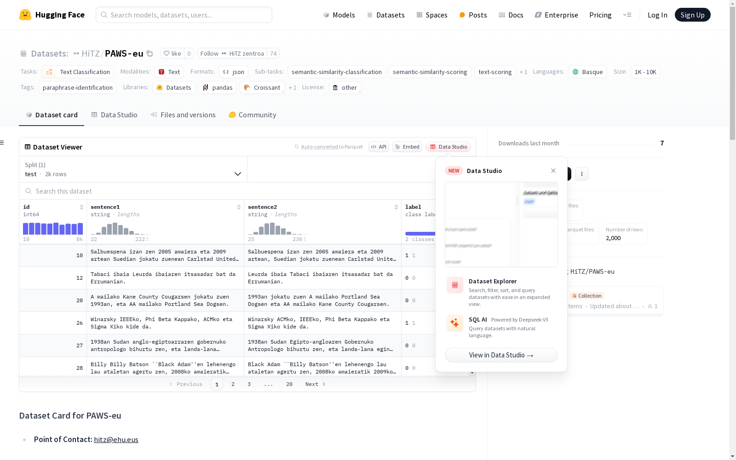The image size is (736, 460).
Task: Open the Posts menu
Action: 473,15
